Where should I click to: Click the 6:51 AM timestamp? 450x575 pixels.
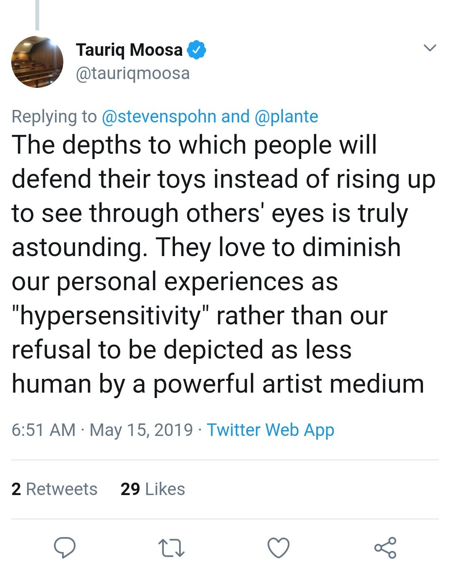point(43,430)
